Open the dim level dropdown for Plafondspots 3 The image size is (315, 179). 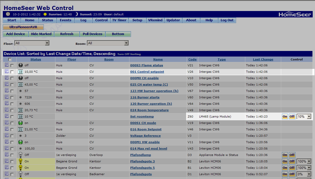coord(304,161)
